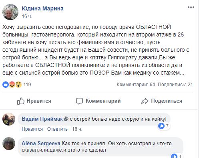
Task: Click the blue like reaction icon
Action: pyautogui.click(x=6, y=85)
